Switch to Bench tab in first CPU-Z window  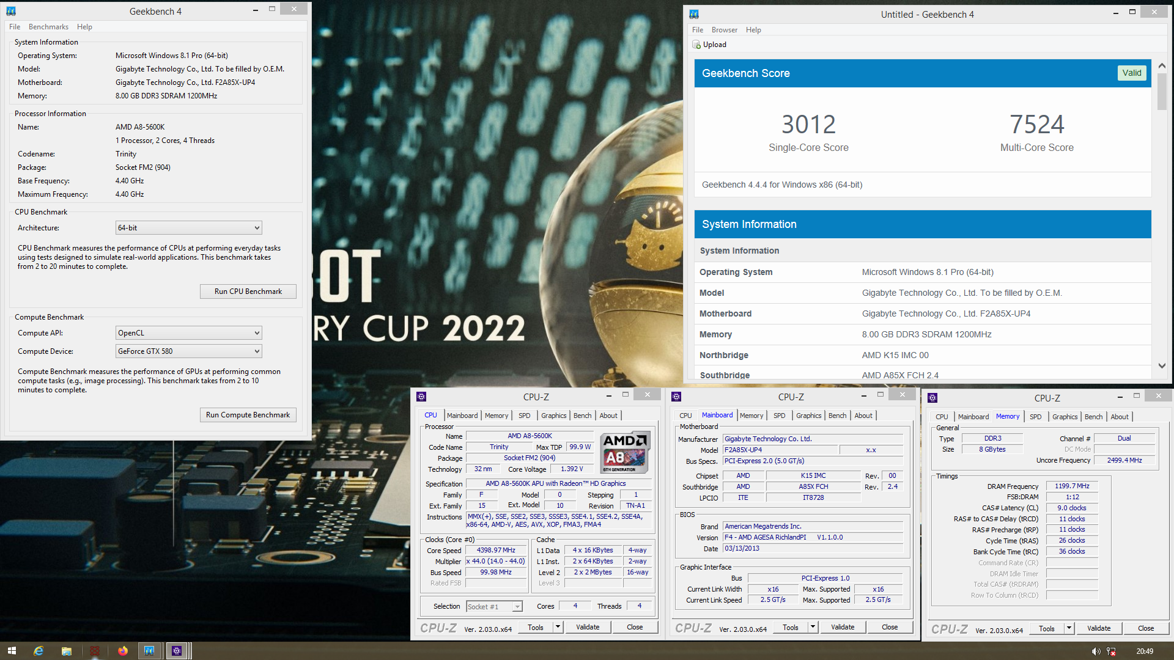(583, 416)
